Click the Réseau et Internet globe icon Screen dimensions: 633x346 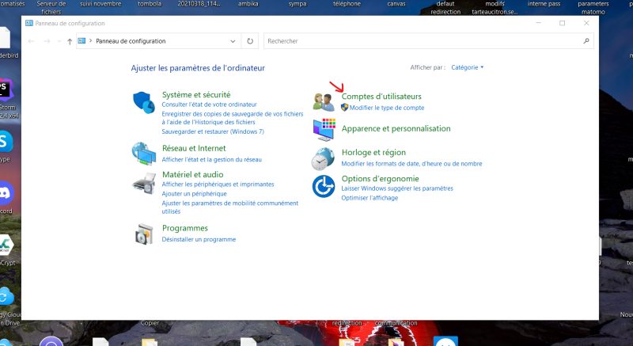click(144, 154)
